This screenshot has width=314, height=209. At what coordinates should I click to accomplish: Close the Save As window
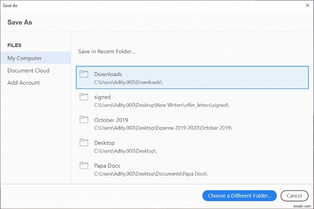(308, 5)
